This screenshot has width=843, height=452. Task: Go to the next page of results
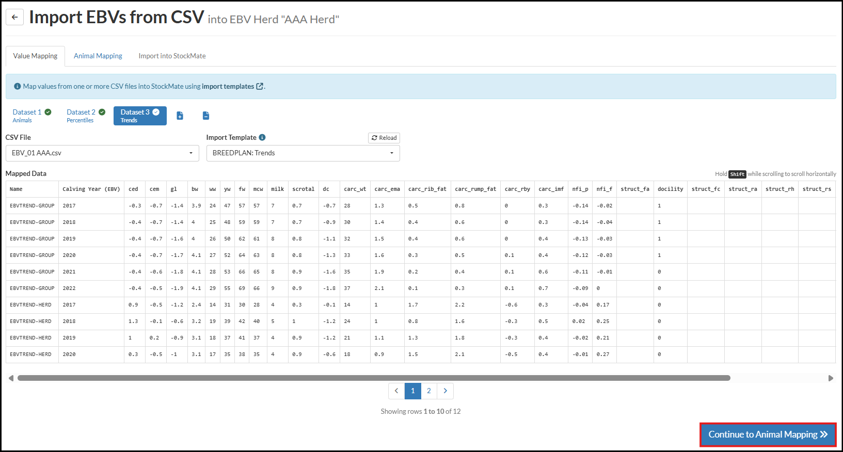tap(445, 391)
